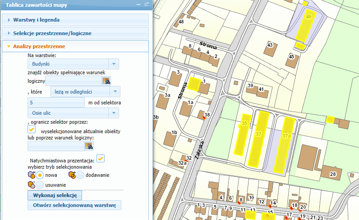
Task: Open the 'Budynki' layer dropdown
Action: [x=114, y=64]
